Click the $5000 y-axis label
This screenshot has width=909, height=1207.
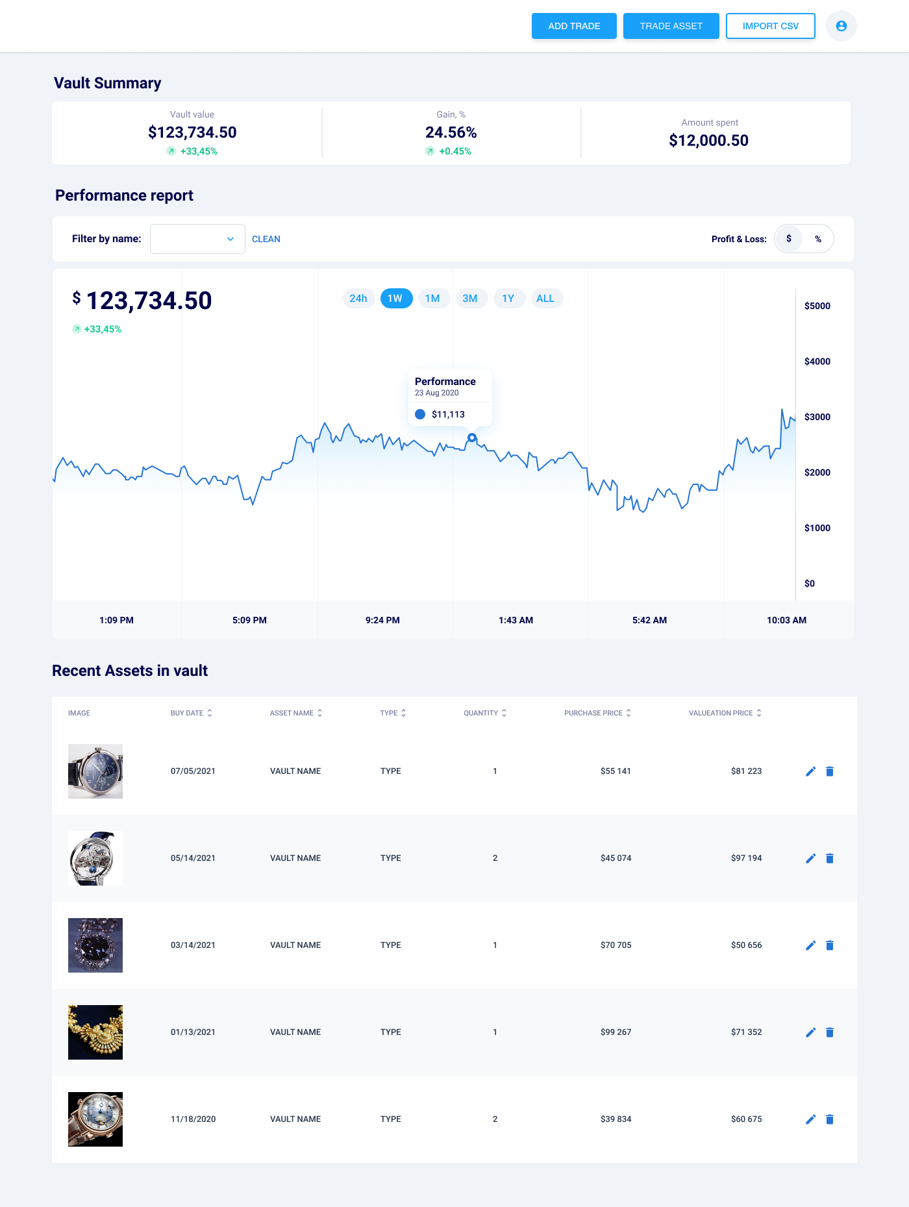(817, 306)
